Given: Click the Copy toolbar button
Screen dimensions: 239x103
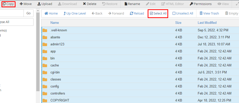Looking at the screenshot, I should coord(8,4).
